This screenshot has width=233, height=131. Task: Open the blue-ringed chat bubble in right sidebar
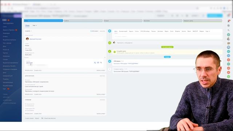pos(229,47)
